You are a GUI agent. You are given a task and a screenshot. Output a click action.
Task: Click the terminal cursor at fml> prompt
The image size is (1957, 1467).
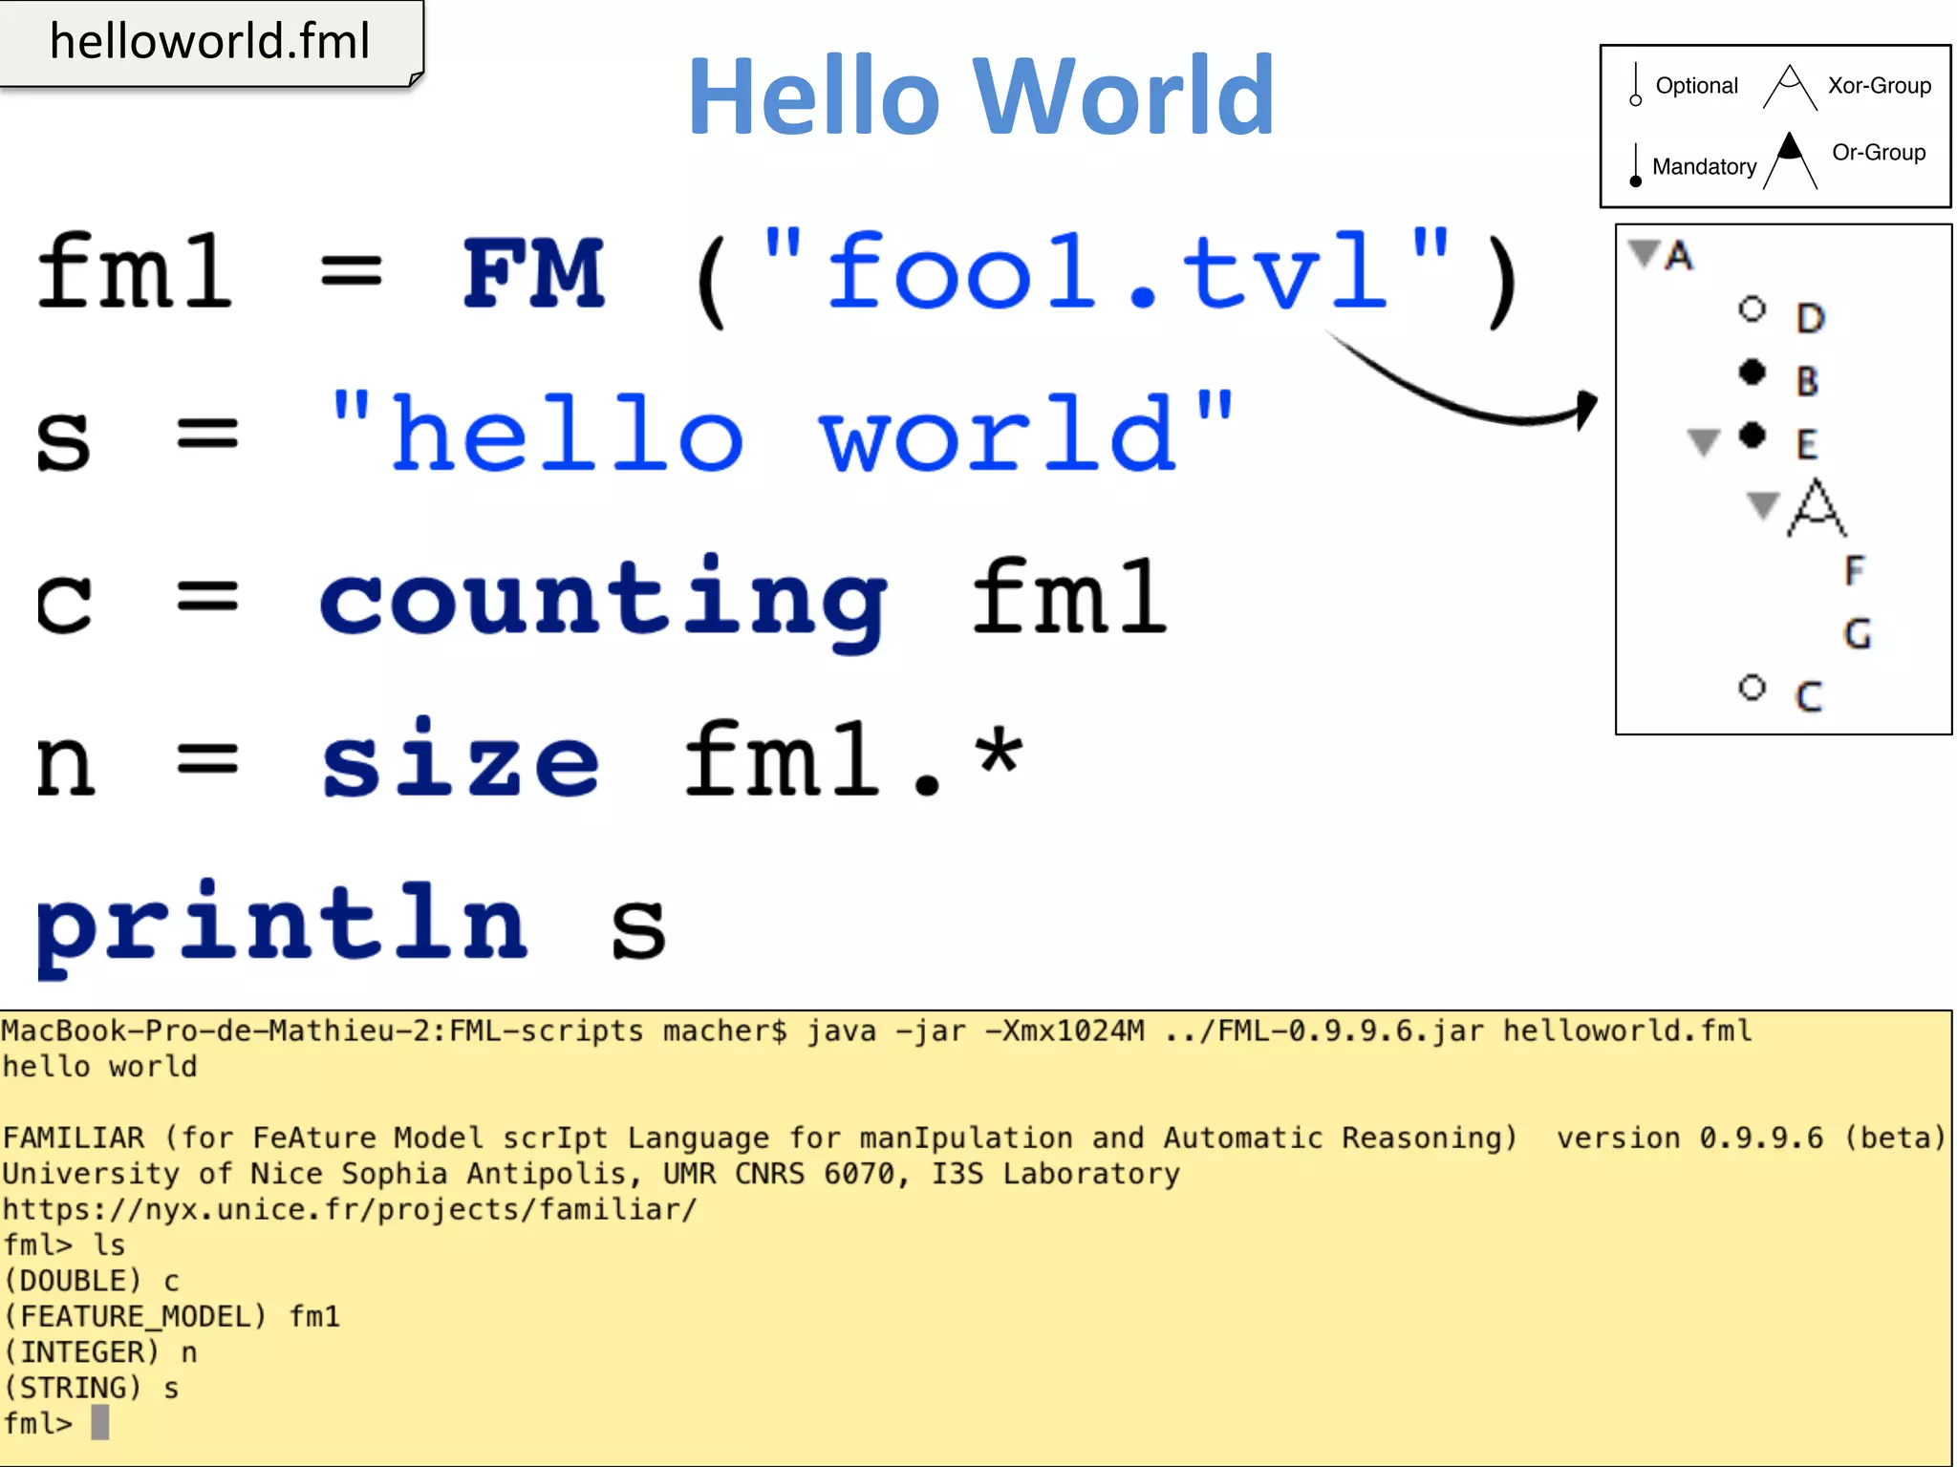tap(100, 1422)
